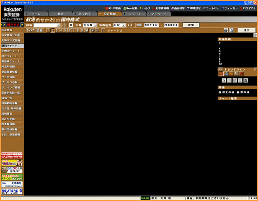Click the start date field 20121017
This screenshot has height=201, width=258.
tap(151, 25)
